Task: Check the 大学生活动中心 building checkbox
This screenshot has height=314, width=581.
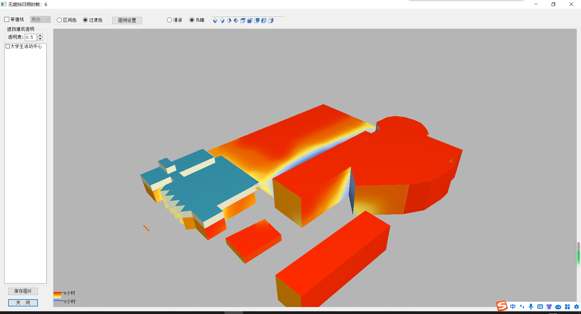Action: click(8, 47)
